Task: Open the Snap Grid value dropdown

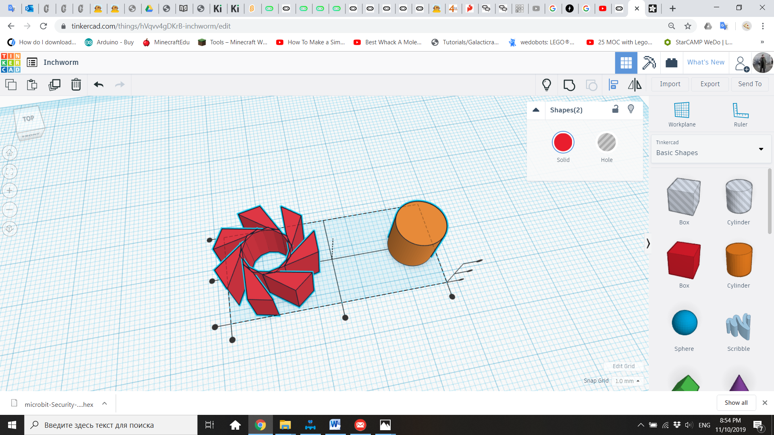Action: [627, 381]
